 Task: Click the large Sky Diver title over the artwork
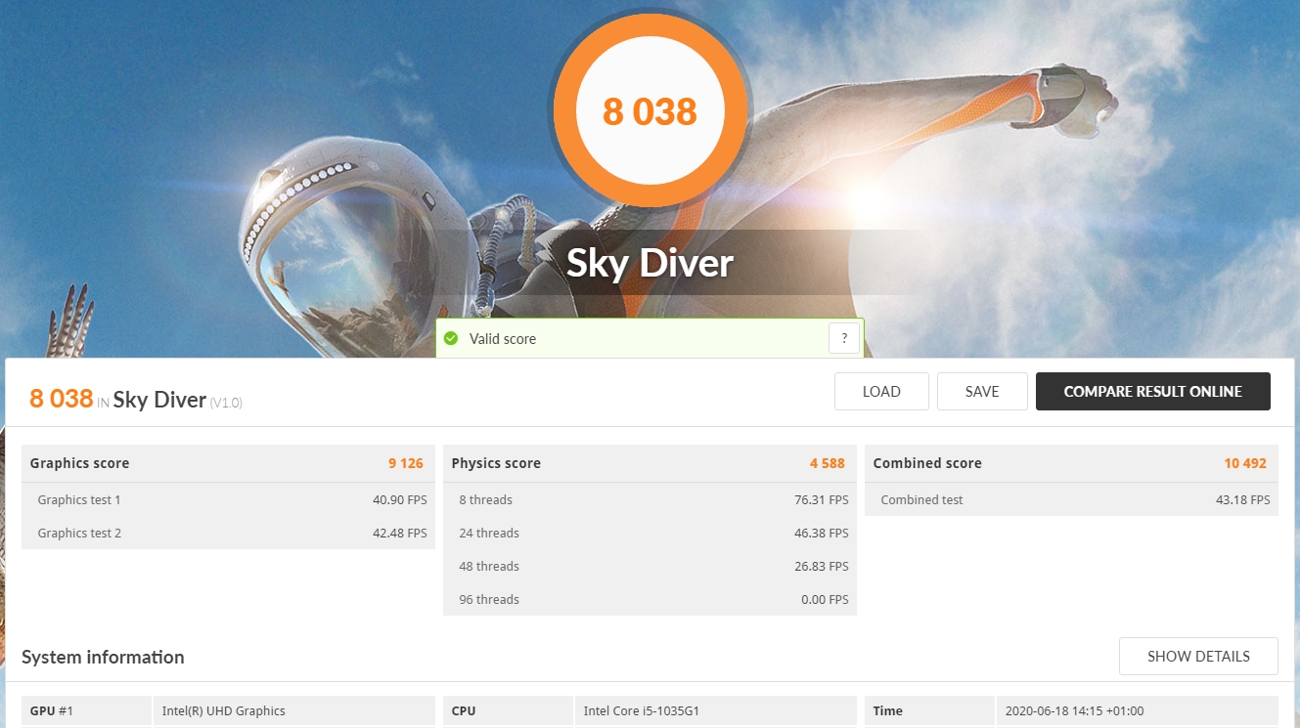tap(650, 262)
